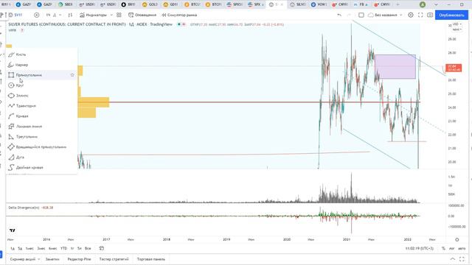Viewport: 472px width, 265px height.
Task: Select the 5Д date range
Action: click(20, 249)
